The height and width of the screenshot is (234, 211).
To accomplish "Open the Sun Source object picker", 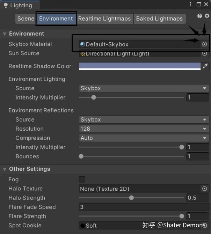I will point(204,53).
